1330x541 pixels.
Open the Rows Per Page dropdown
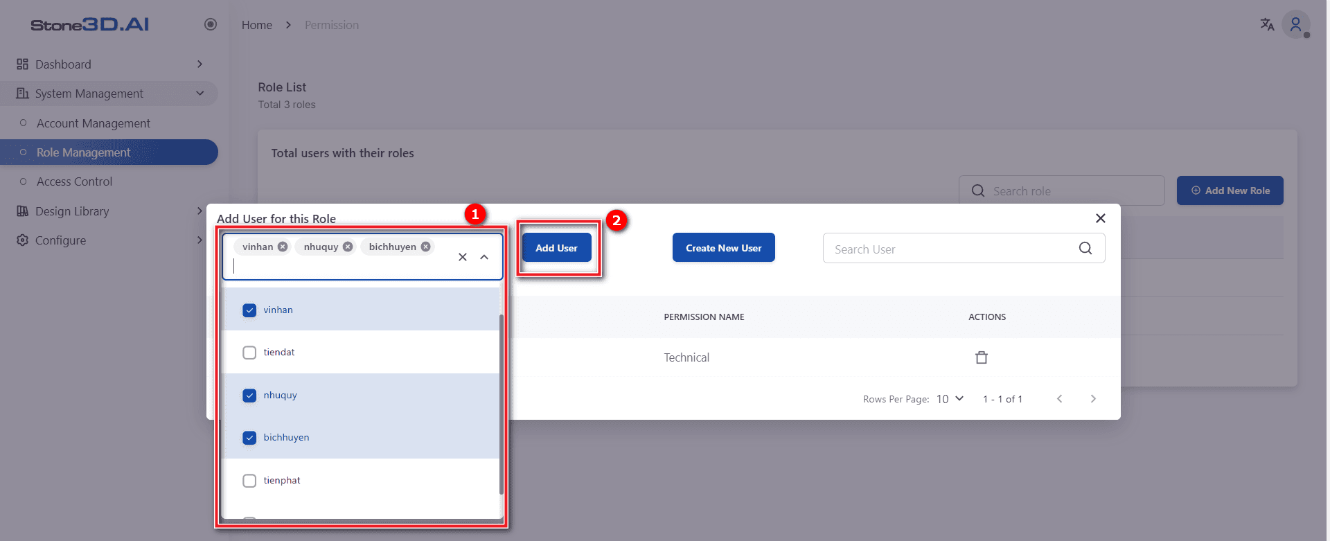click(x=950, y=399)
